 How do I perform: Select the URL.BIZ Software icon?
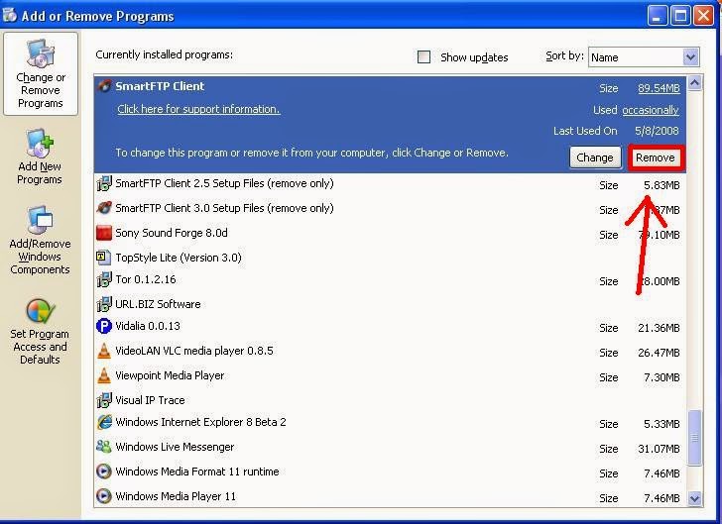tap(104, 304)
